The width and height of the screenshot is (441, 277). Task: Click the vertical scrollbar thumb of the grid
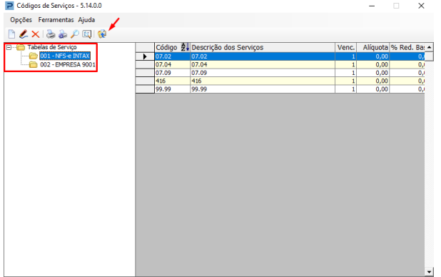[429, 56]
